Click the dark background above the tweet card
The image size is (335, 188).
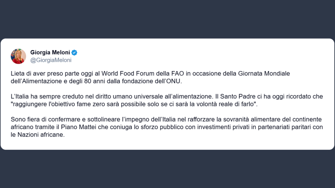point(167,19)
